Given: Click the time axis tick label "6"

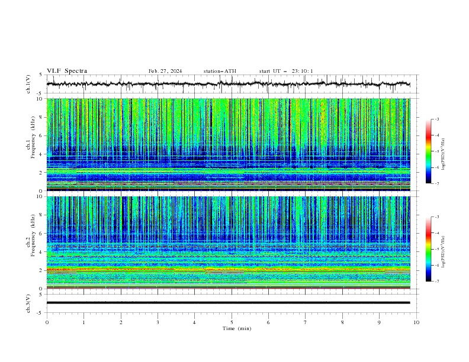Looking at the screenshot, I should point(269,322).
